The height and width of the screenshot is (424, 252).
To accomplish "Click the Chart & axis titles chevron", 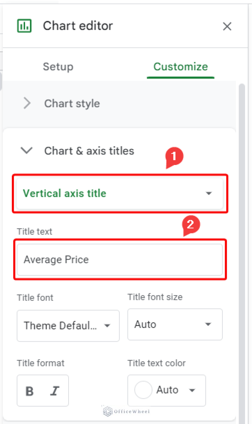I will tap(27, 151).
